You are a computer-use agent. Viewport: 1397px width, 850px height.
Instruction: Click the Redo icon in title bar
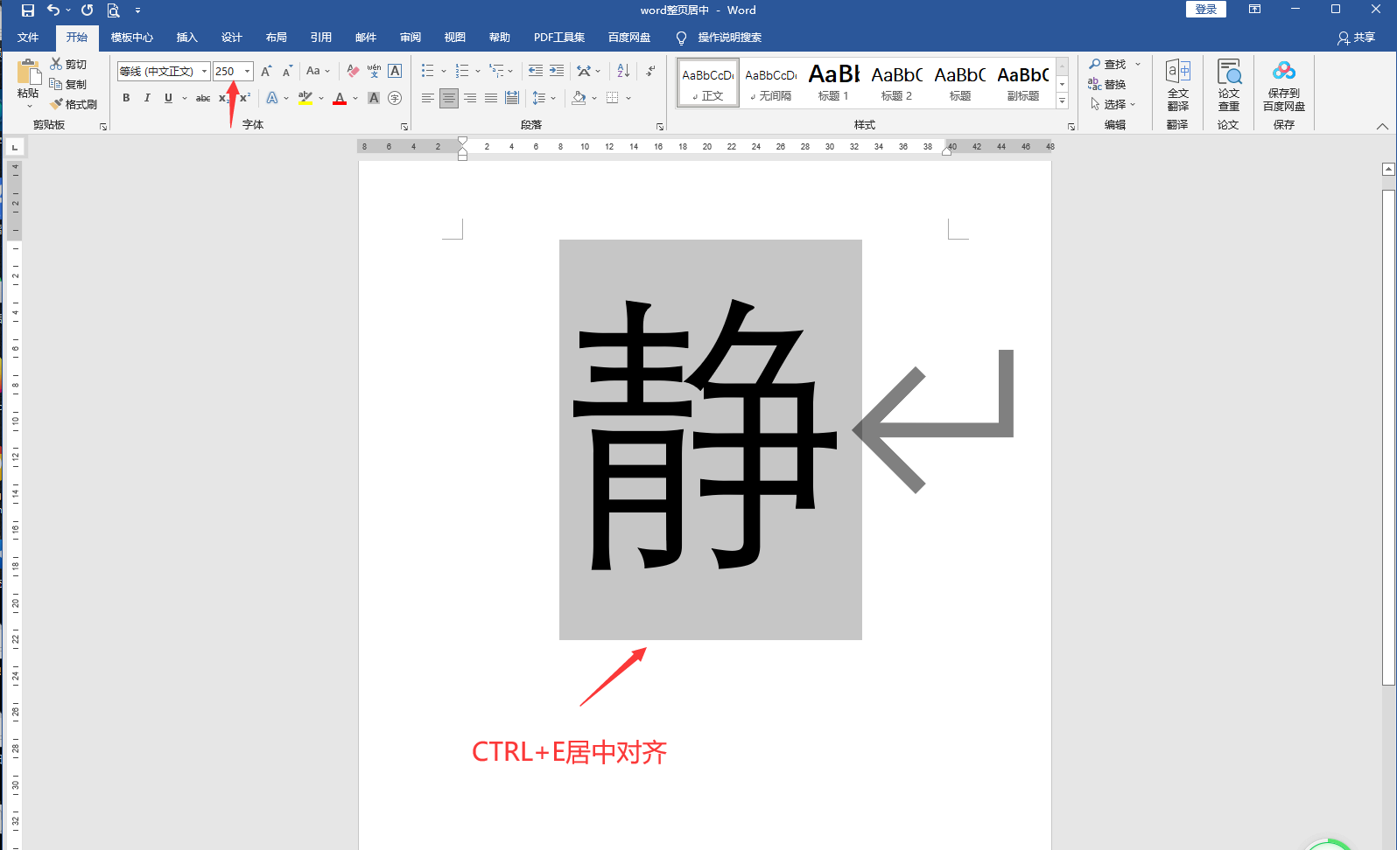(x=88, y=10)
